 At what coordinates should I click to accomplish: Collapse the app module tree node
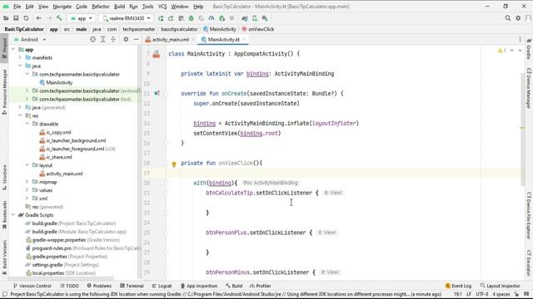pos(13,50)
